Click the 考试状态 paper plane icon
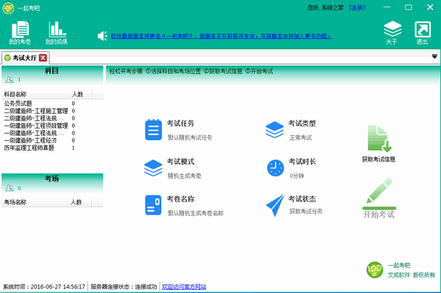This screenshot has height=293, width=441. [x=275, y=205]
